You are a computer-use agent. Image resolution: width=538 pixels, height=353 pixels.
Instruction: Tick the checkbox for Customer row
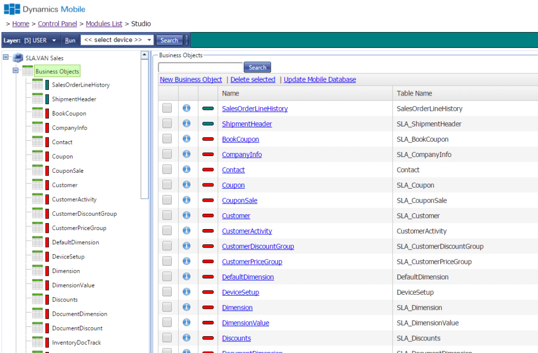click(x=167, y=215)
